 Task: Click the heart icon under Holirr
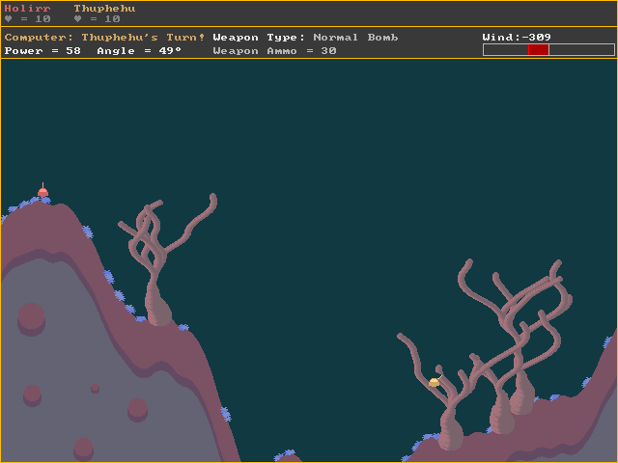point(9,19)
